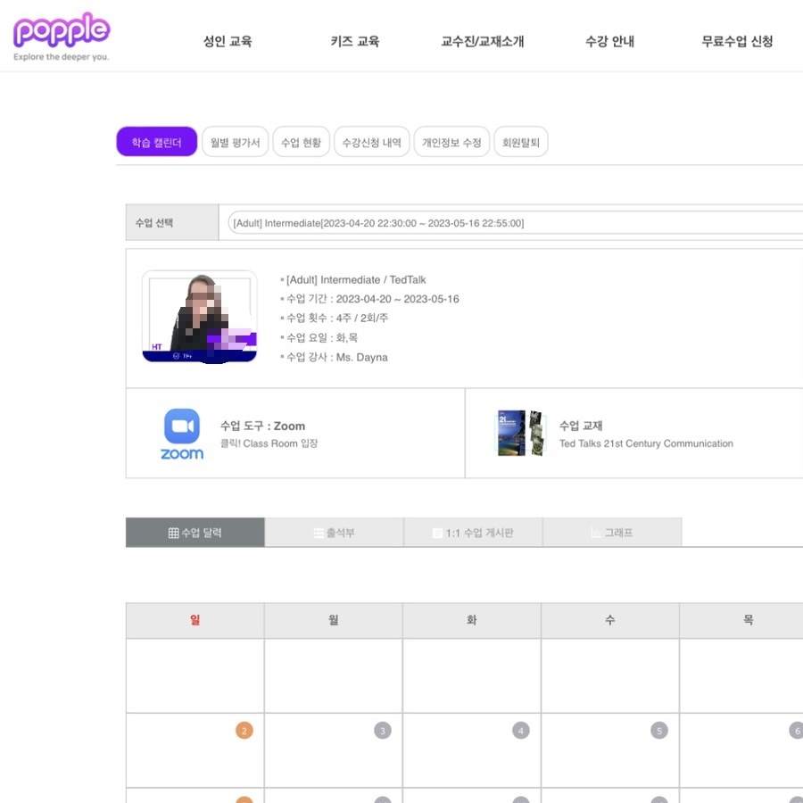Select calendar date 3
Viewport: 803px width, 803px height.
tap(383, 730)
